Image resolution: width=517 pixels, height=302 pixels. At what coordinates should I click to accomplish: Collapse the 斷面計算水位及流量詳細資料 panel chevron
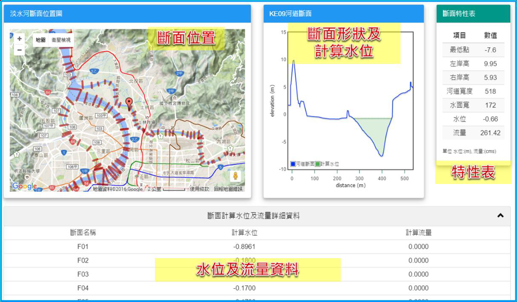point(500,216)
